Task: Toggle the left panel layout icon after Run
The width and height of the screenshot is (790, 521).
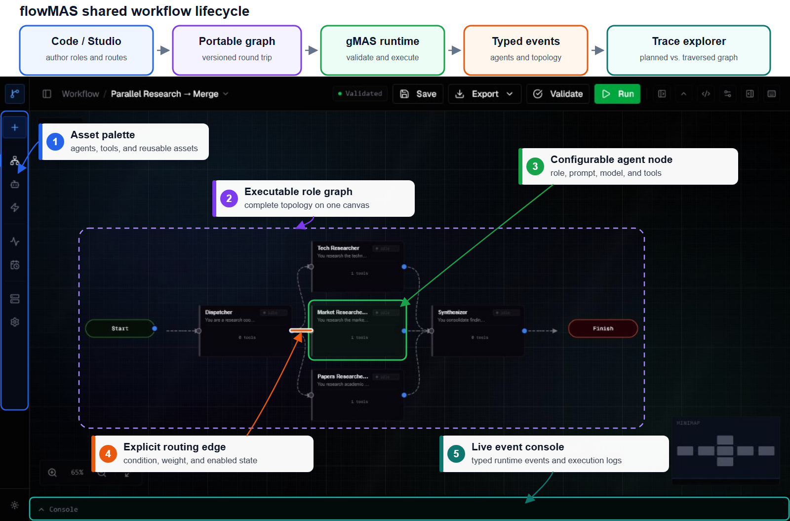Action: click(662, 94)
